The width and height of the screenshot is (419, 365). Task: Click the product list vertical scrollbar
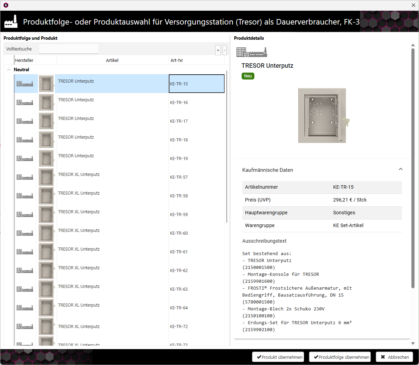(227, 147)
